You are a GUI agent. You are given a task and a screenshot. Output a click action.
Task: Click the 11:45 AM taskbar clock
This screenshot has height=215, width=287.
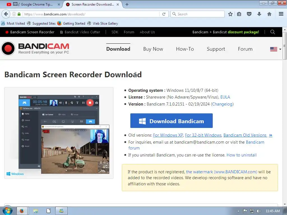(x=272, y=211)
